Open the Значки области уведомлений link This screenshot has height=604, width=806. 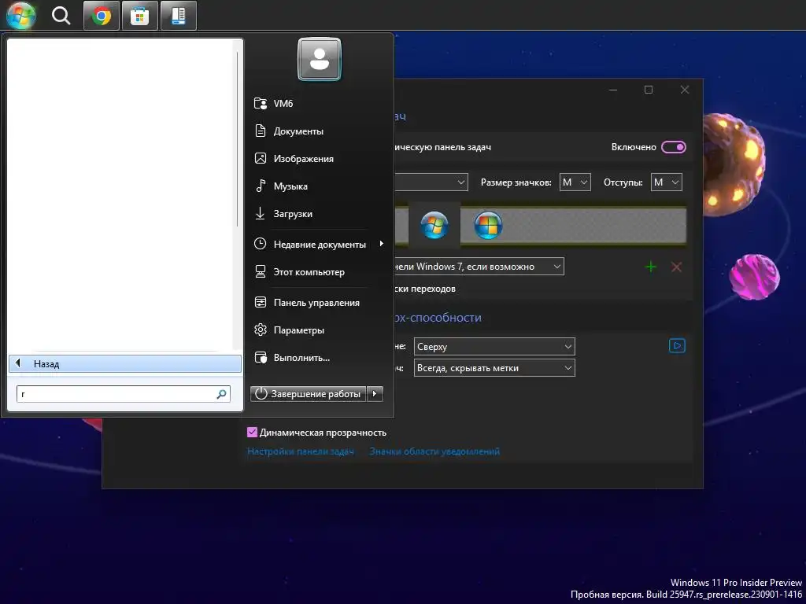434,451
